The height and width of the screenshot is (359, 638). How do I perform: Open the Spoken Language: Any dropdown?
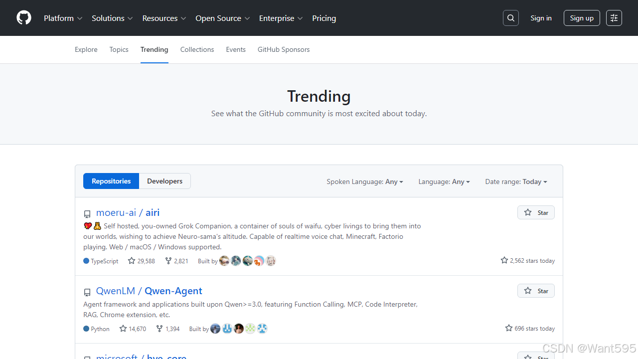click(365, 181)
